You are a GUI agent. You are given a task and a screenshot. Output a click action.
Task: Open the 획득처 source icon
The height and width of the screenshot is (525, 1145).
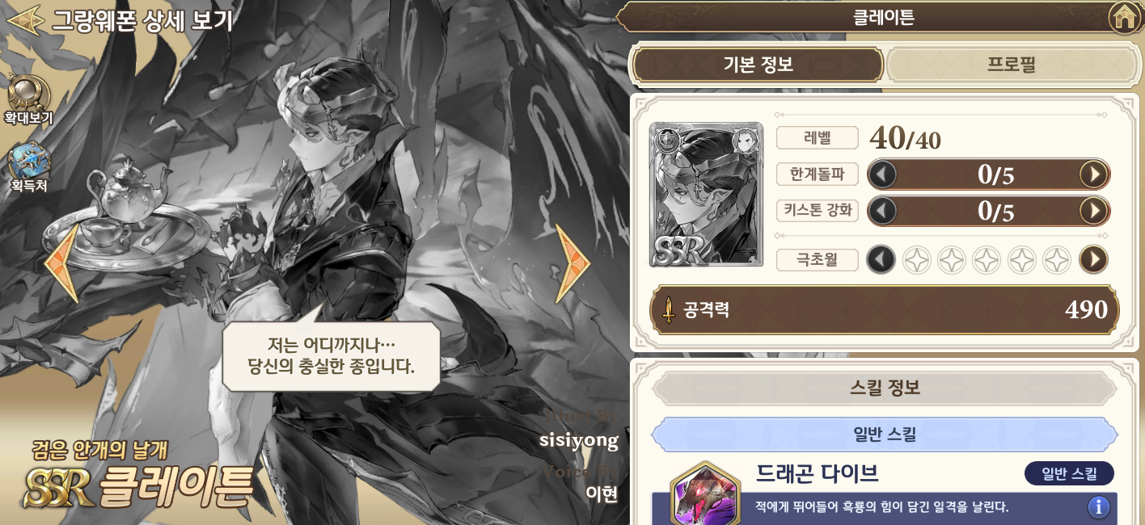(29, 162)
